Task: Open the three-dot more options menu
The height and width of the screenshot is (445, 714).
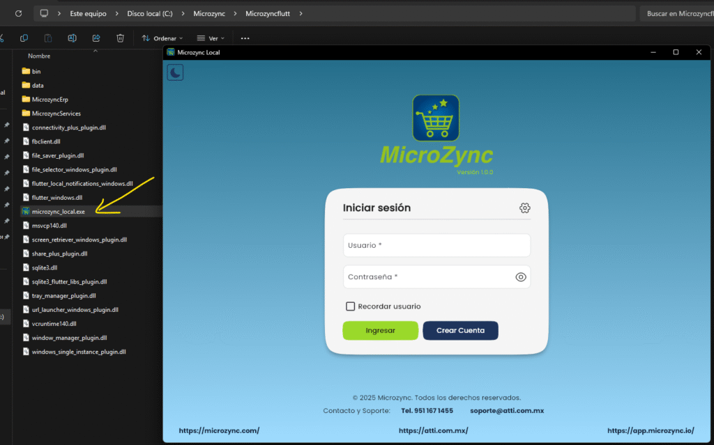Action: point(245,38)
